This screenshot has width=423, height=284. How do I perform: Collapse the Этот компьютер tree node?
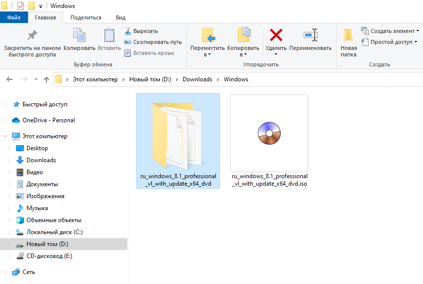[x=5, y=136]
